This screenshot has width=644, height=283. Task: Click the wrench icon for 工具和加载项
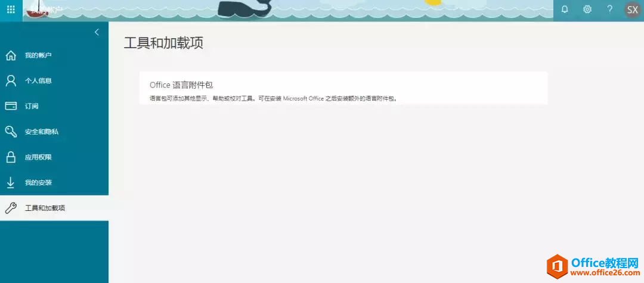tap(11, 208)
